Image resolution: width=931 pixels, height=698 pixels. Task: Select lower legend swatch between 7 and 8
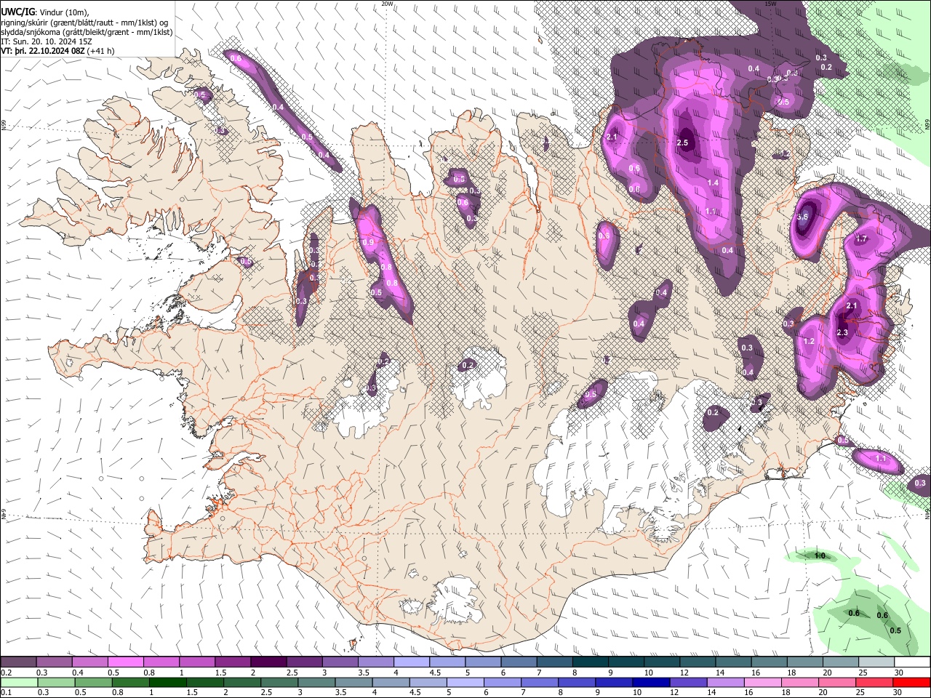540,682
